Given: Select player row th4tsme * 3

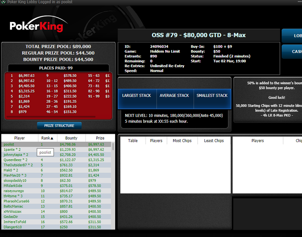Looking at the screenshot, I should click(56, 196).
